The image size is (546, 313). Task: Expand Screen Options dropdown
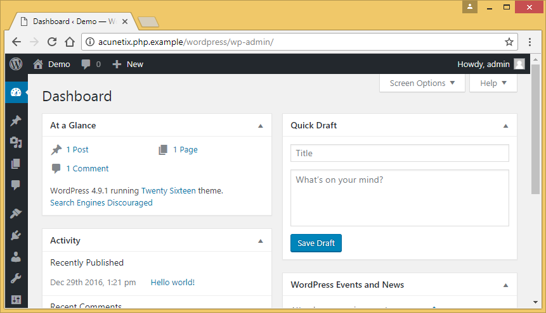click(422, 83)
